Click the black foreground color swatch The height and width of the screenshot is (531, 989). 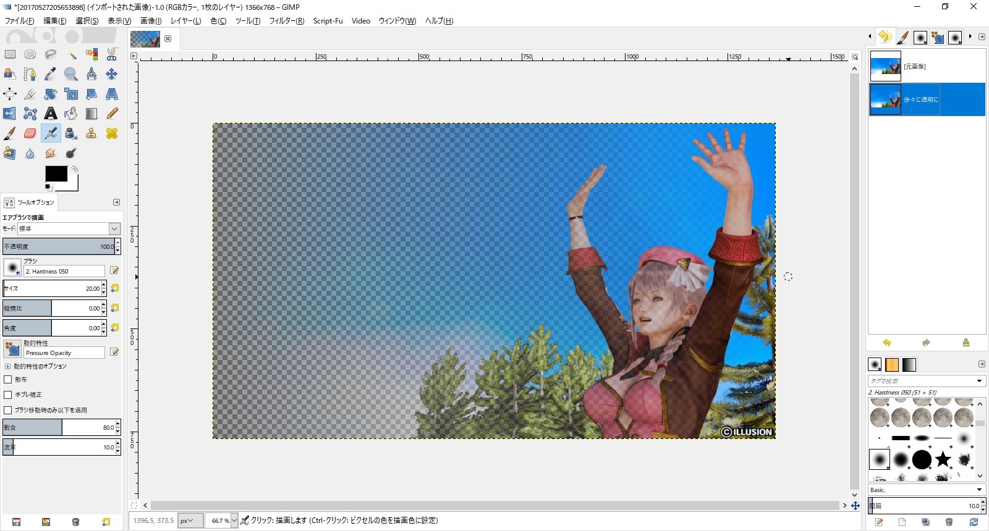(x=56, y=174)
